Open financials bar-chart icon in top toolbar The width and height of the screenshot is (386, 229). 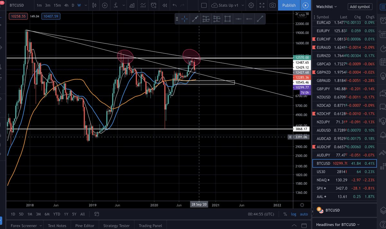[132, 5]
